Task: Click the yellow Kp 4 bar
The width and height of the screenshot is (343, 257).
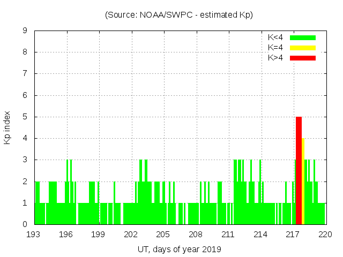Action: tap(303, 181)
